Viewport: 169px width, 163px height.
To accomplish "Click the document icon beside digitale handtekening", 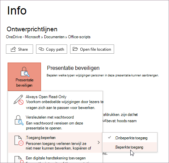I will click(x=19, y=159).
